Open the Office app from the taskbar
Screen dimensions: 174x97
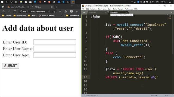pyautogui.click(x=40, y=2)
